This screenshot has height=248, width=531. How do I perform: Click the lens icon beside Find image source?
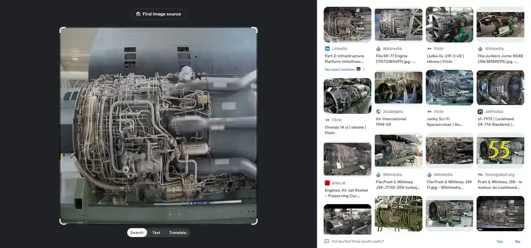click(138, 14)
